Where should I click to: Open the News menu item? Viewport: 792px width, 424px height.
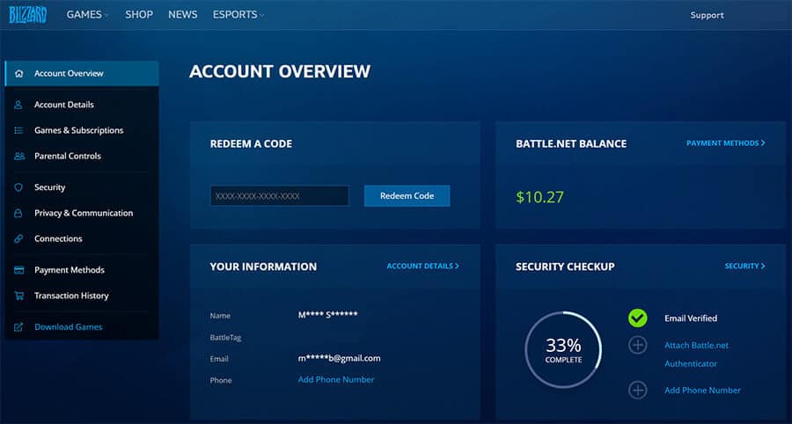(x=182, y=15)
